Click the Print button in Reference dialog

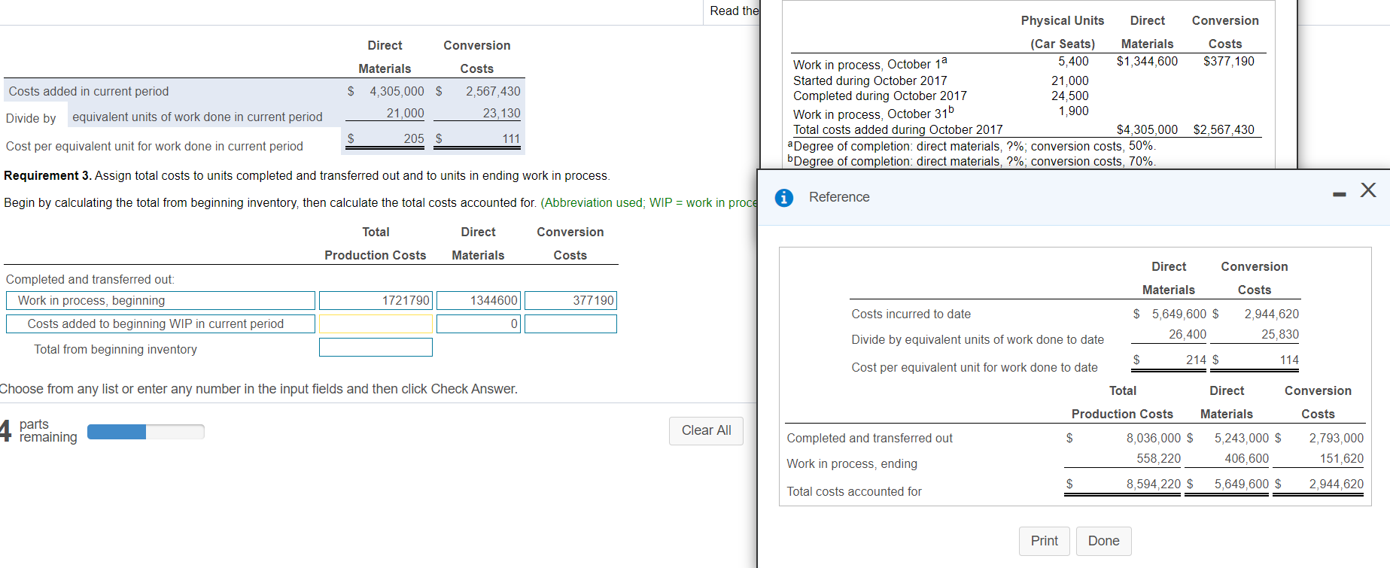1044,541
